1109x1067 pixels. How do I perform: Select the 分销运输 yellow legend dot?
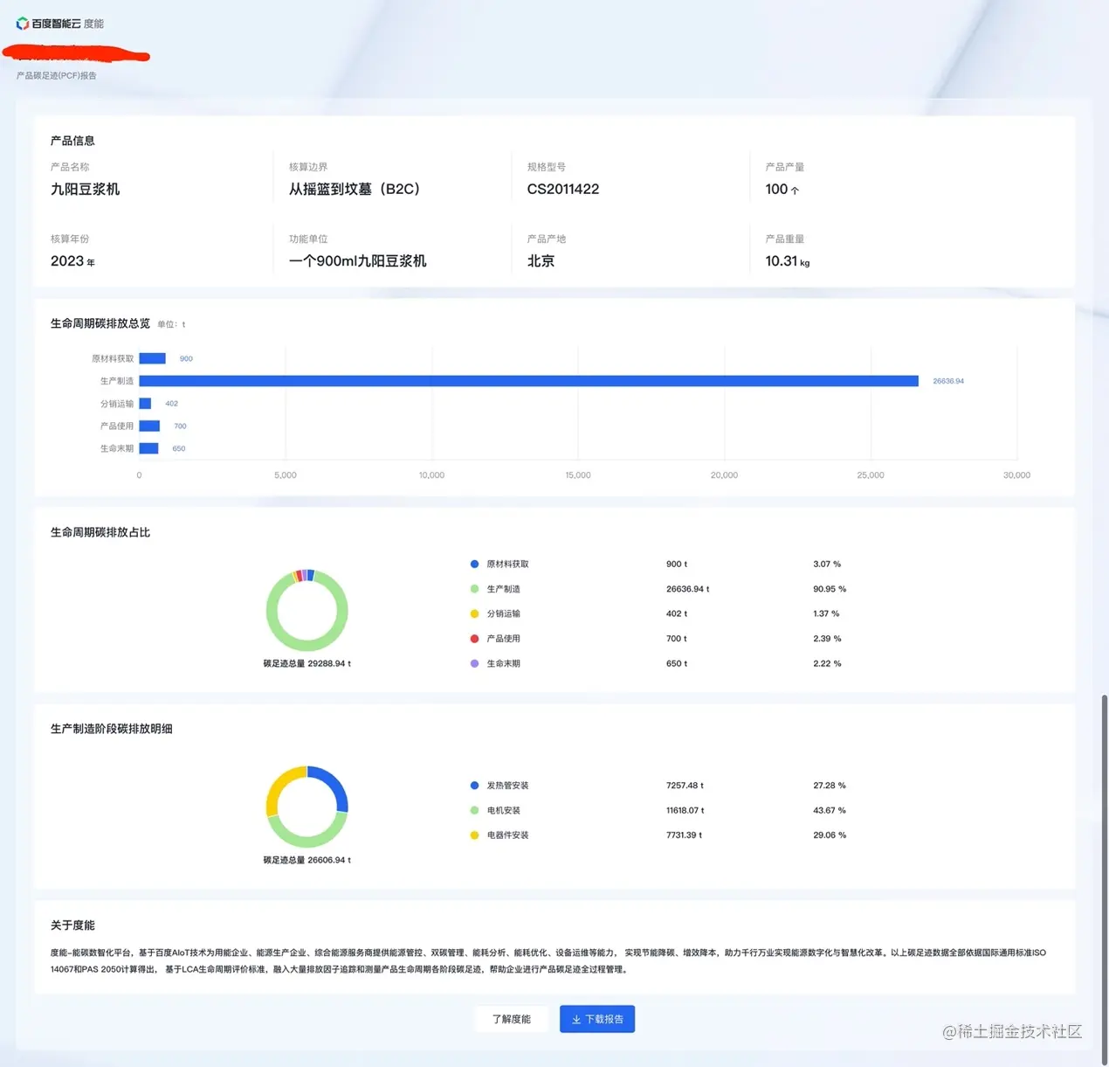474,613
